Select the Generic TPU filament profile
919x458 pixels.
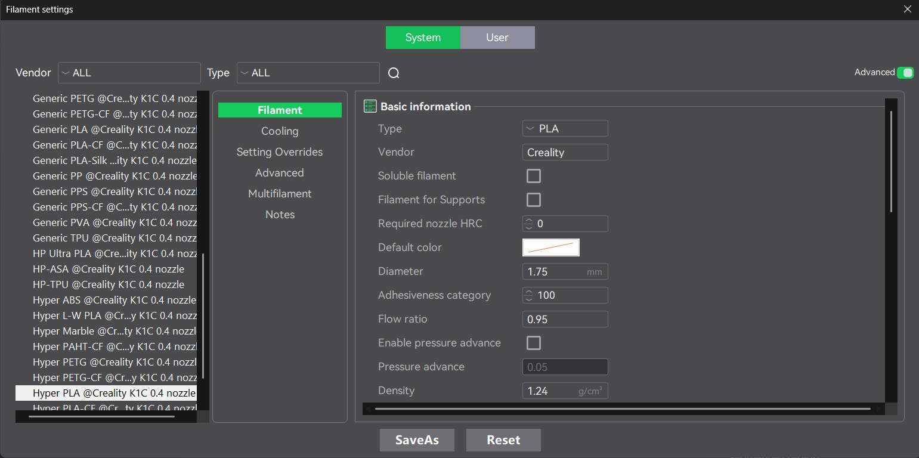tap(115, 237)
